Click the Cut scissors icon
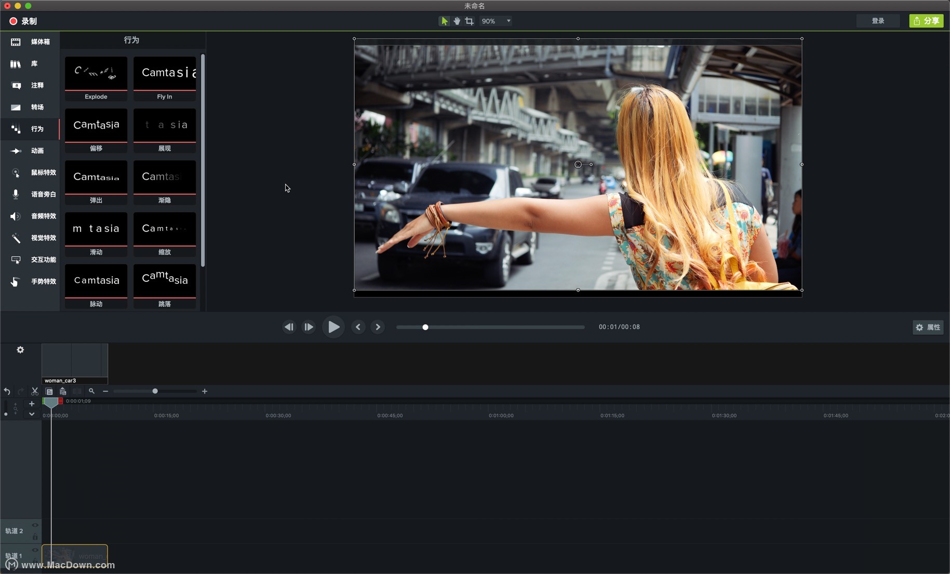950x574 pixels. coord(35,391)
